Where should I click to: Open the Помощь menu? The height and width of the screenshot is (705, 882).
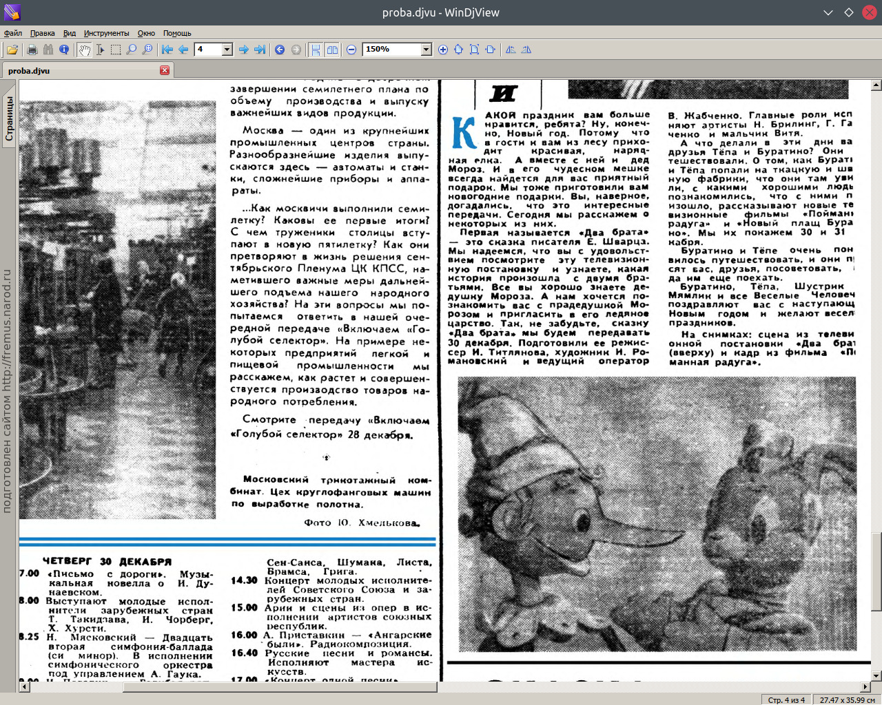click(x=177, y=33)
